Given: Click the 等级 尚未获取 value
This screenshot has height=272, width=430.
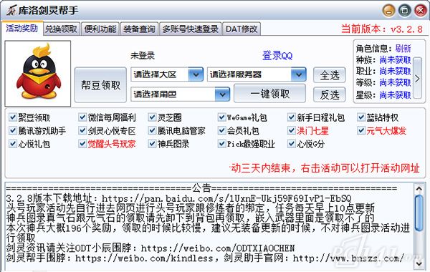Looking at the screenshot, I should [395, 82].
